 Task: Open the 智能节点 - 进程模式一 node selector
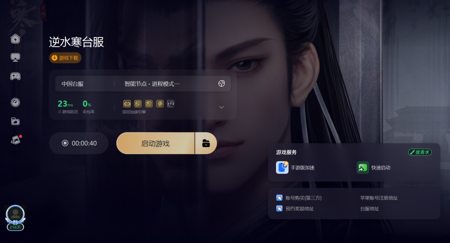pyautogui.click(x=152, y=84)
